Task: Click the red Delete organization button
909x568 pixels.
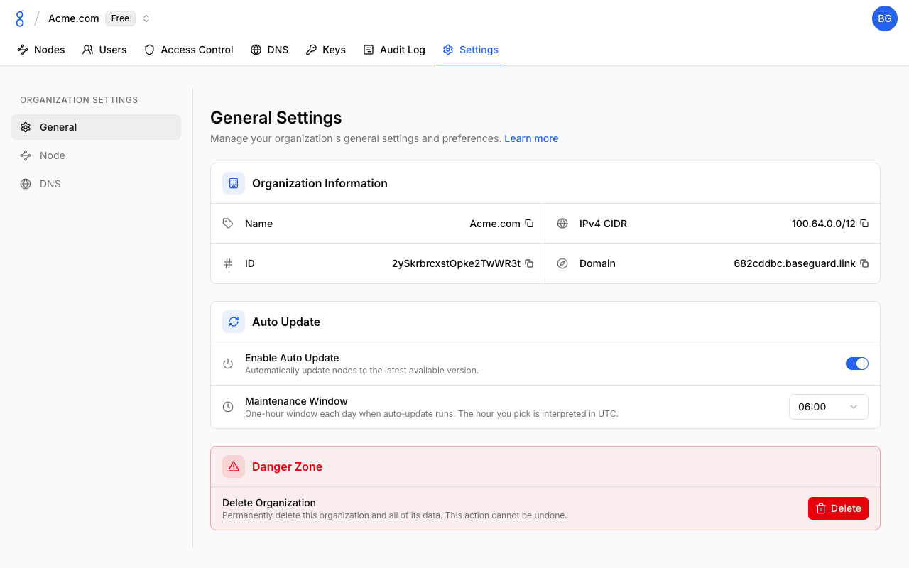Action: click(838, 508)
